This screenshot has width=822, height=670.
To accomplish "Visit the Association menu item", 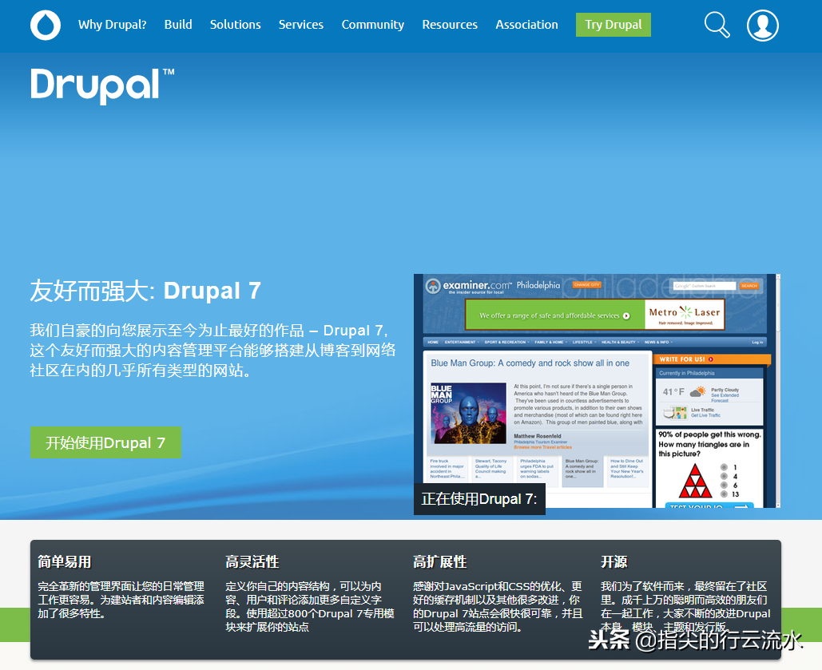I will [x=527, y=25].
